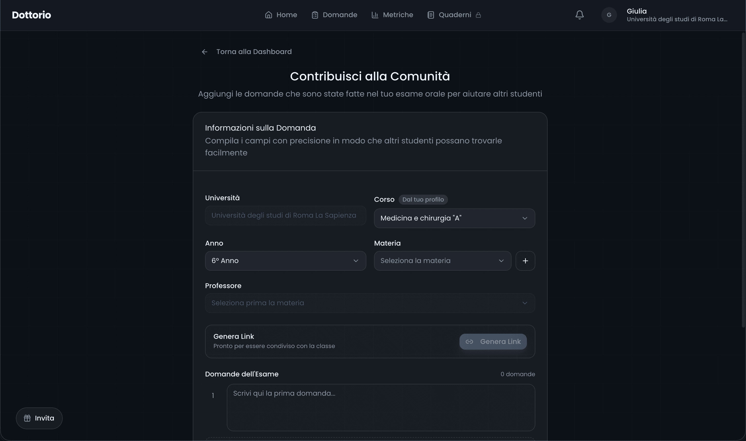Click the Materia field label

pos(387,243)
